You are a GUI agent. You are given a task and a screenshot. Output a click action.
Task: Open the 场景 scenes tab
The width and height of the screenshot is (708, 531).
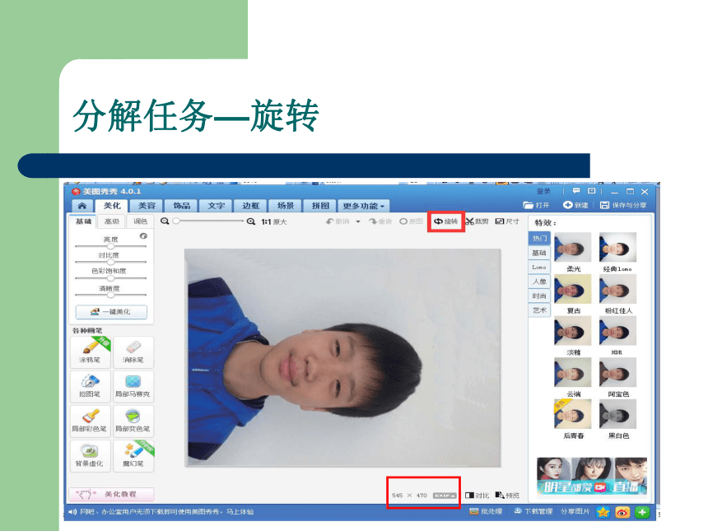(286, 206)
